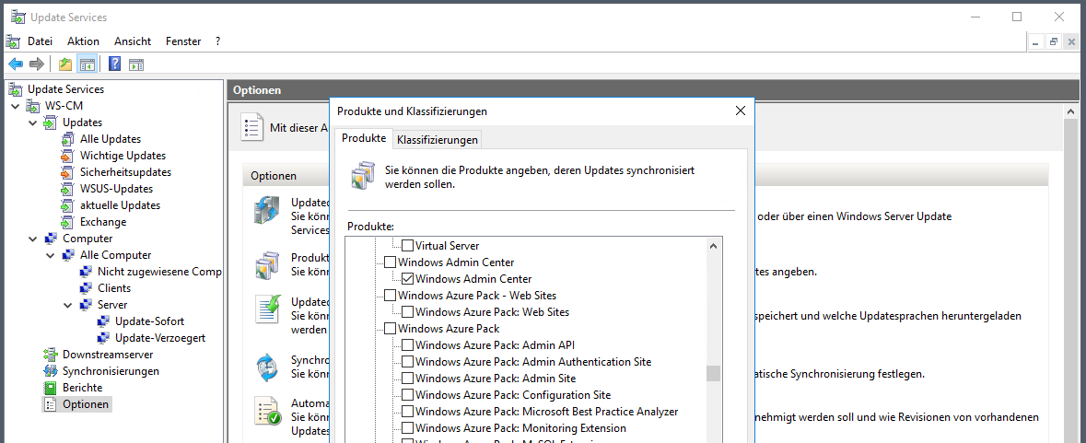The width and height of the screenshot is (1086, 443).
Task: Click the Exchange update view icon
Action: pyautogui.click(x=67, y=222)
